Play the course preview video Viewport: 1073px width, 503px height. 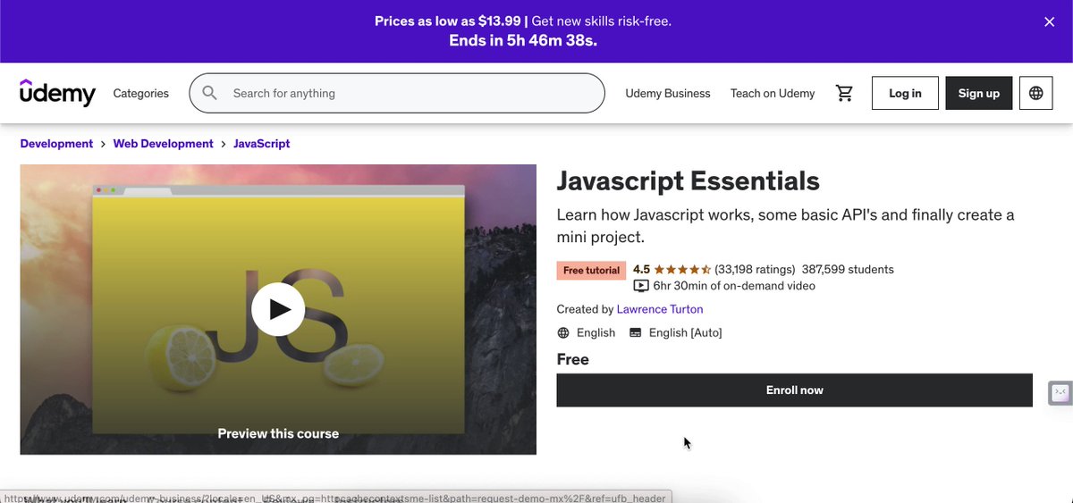tap(278, 309)
